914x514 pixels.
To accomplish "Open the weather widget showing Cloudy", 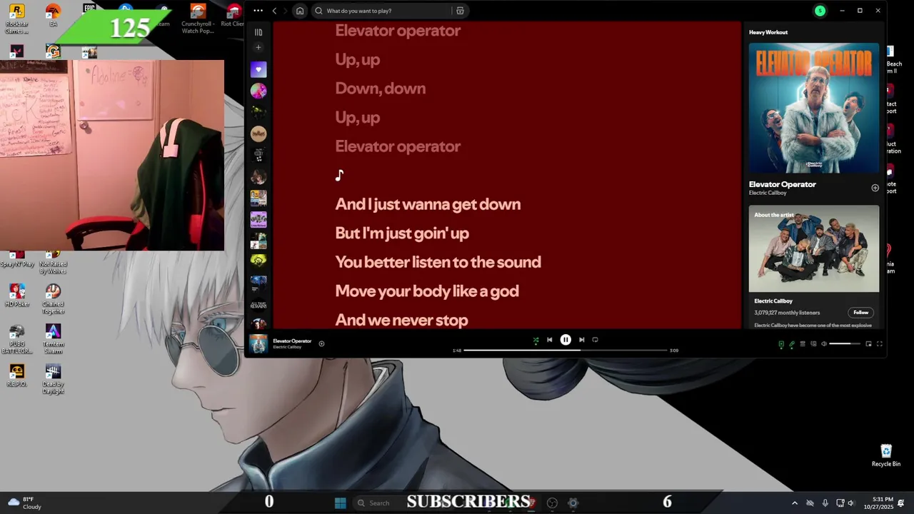I will point(24,503).
